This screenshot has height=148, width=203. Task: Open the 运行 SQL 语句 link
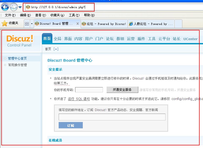click(79, 99)
